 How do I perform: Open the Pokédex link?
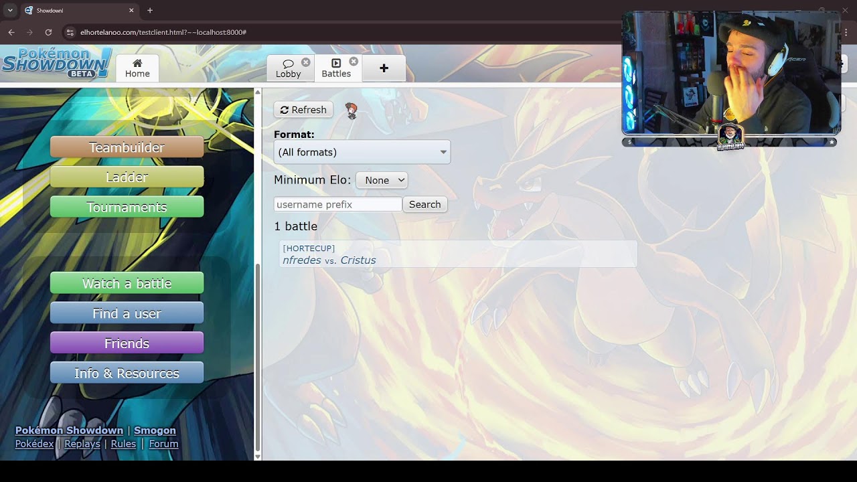point(34,444)
